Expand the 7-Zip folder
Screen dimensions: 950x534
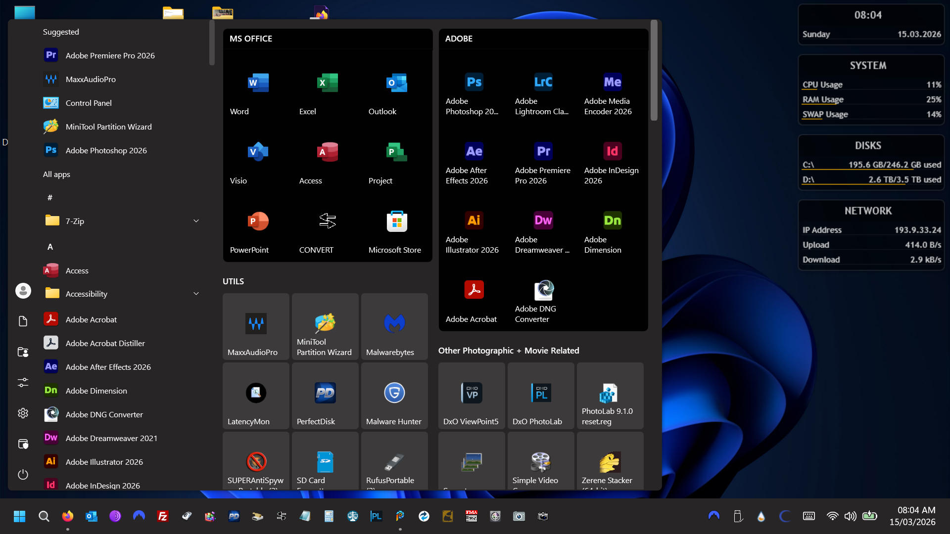coord(196,221)
